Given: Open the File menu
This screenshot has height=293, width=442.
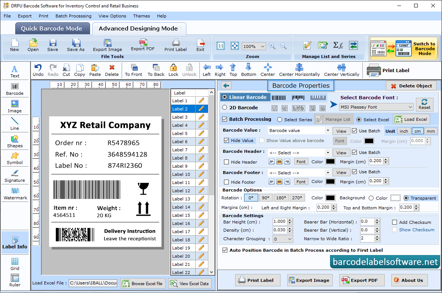Looking at the screenshot, I should (7, 16).
